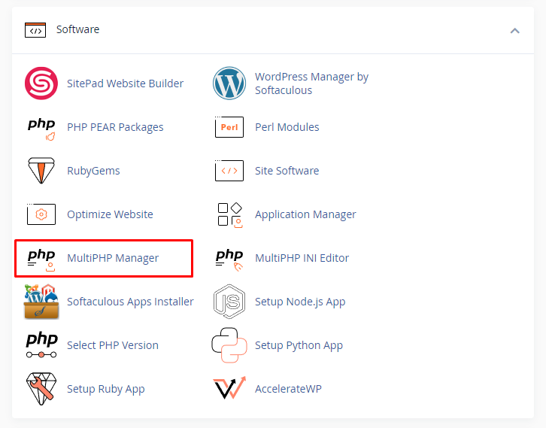Click the Softaculous Apps Installer box icon
Viewport: 546px width, 428px height.
pos(41,302)
